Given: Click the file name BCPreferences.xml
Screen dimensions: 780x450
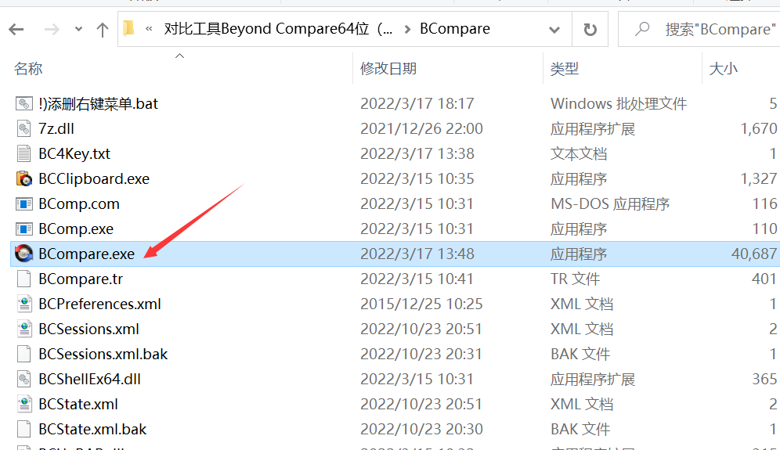Looking at the screenshot, I should [x=99, y=304].
